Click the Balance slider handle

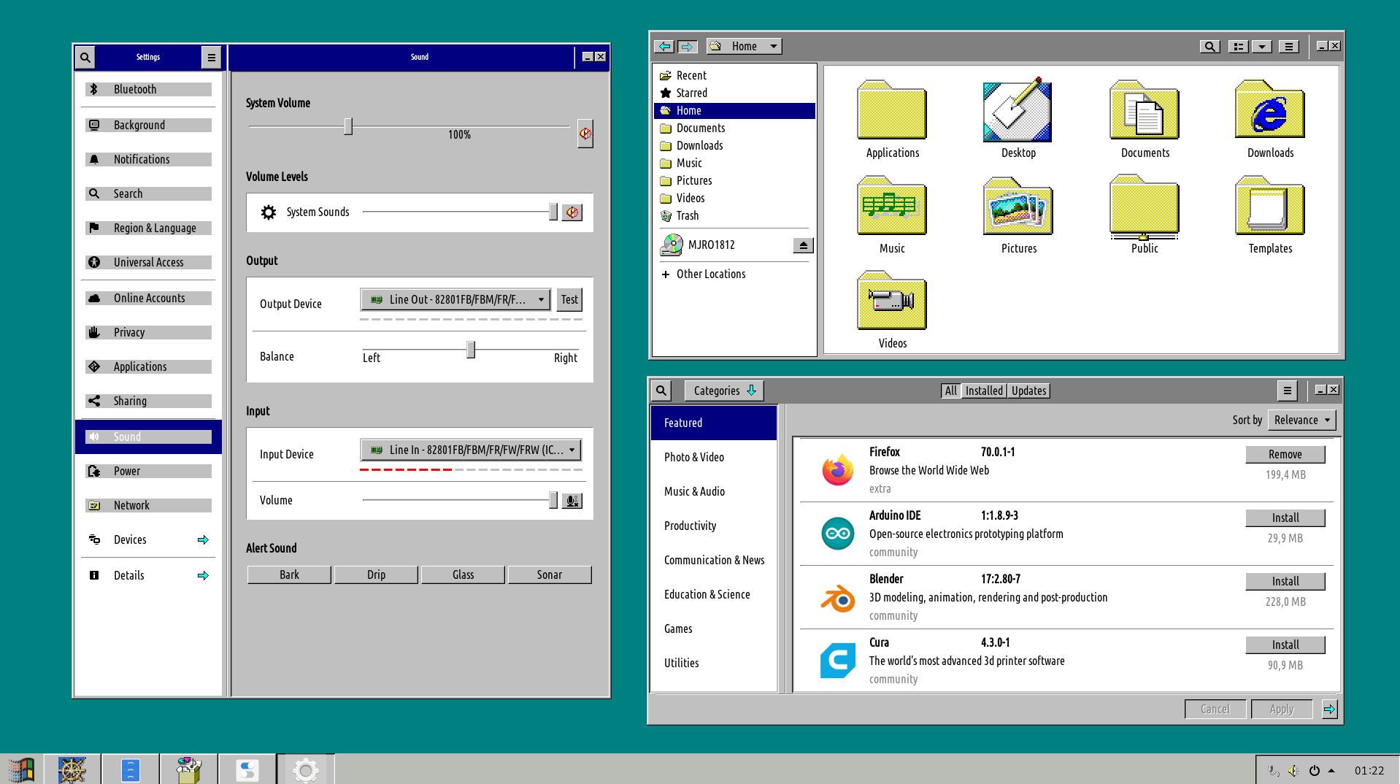[x=471, y=350]
